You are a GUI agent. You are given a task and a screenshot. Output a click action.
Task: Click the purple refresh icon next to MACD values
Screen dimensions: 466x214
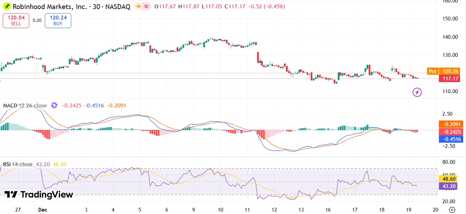pos(54,105)
